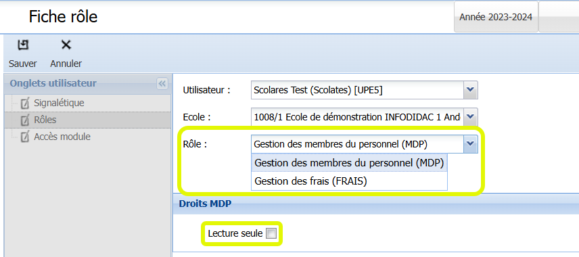
Task: Click into the Utilisateur field
Action: 357,90
